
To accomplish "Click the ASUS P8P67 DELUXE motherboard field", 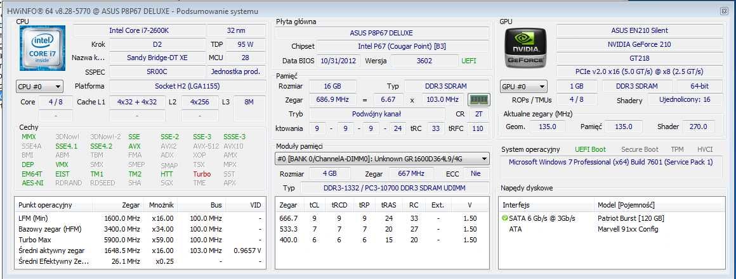I will coord(381,34).
